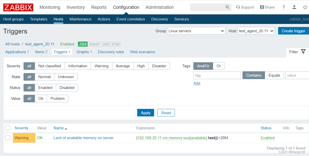Go to Event correlation submenu

click(x=131, y=19)
